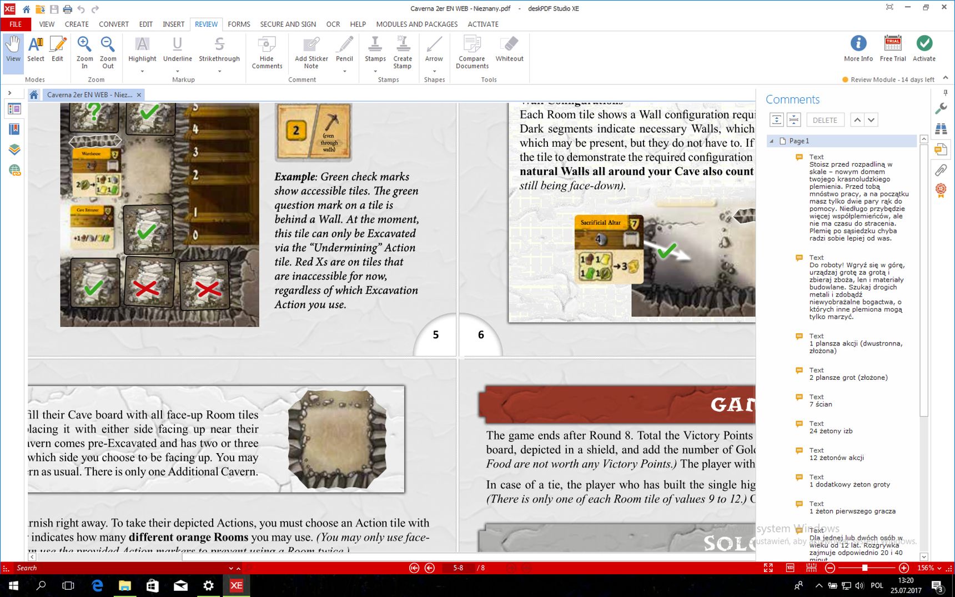Switch to the SECURE AND SIGN tab
Screen dimensions: 955x597
coord(288,24)
